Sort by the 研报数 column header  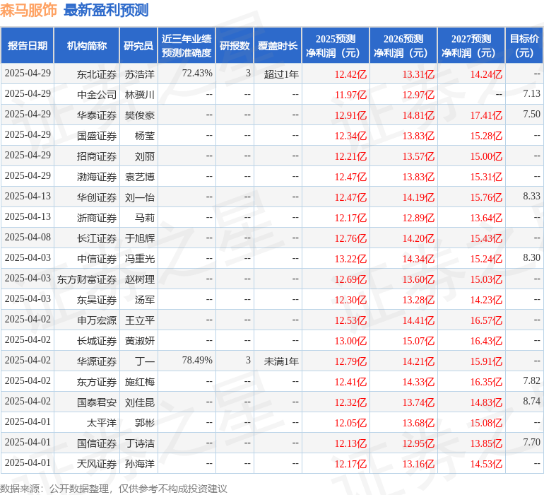click(x=234, y=45)
